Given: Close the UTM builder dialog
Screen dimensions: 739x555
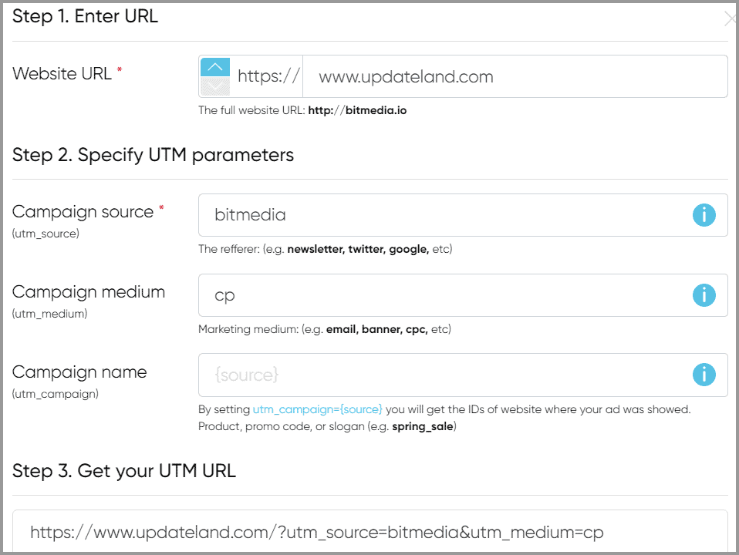Looking at the screenshot, I should pyautogui.click(x=730, y=20).
